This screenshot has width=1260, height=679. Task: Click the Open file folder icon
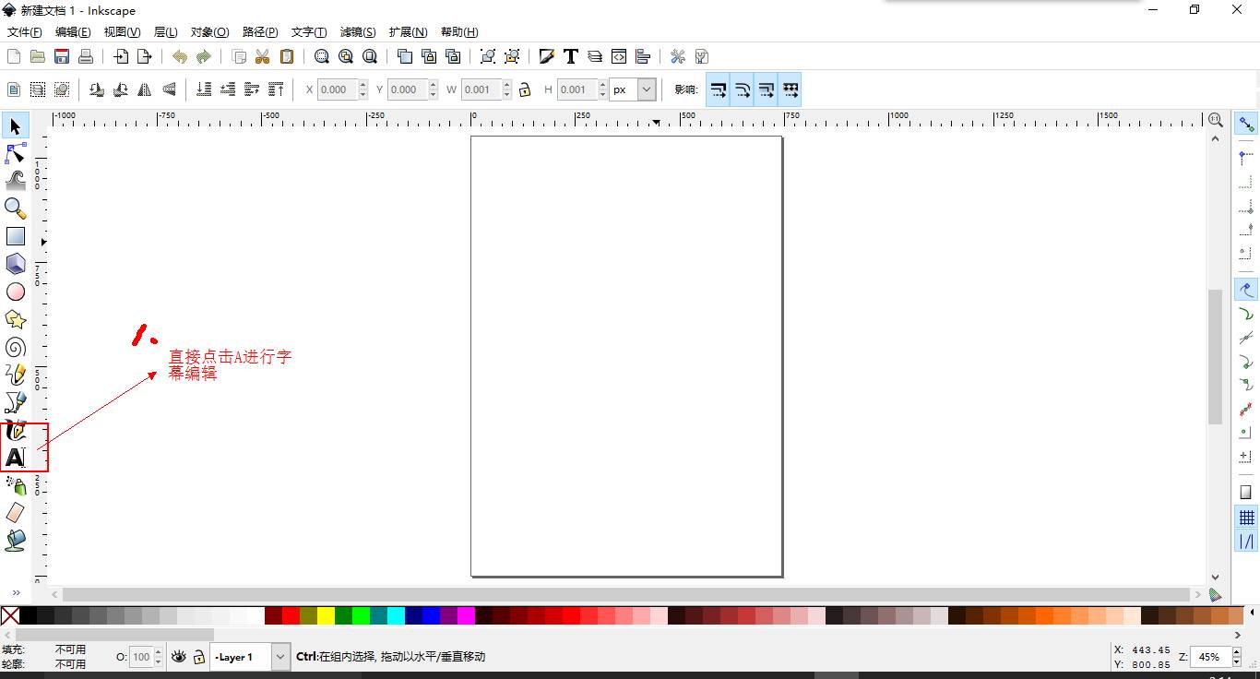tap(38, 56)
